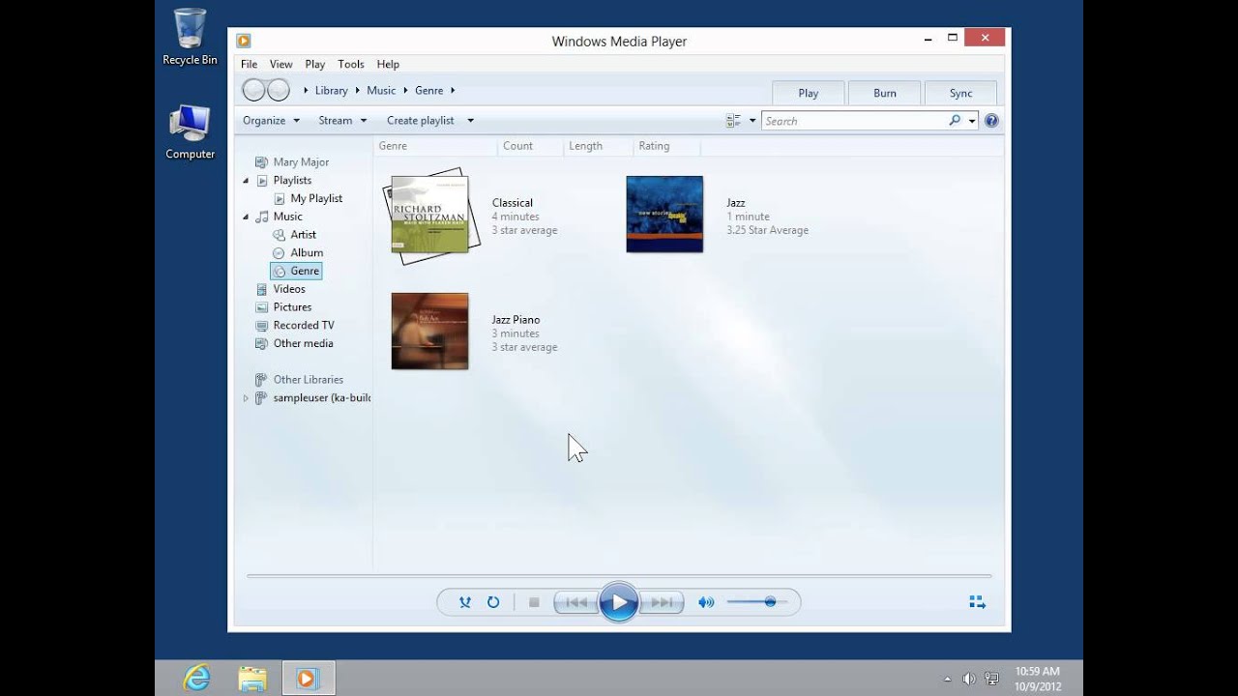Select the Recycle Bin desktop icon
The image size is (1238, 696).
(190, 37)
